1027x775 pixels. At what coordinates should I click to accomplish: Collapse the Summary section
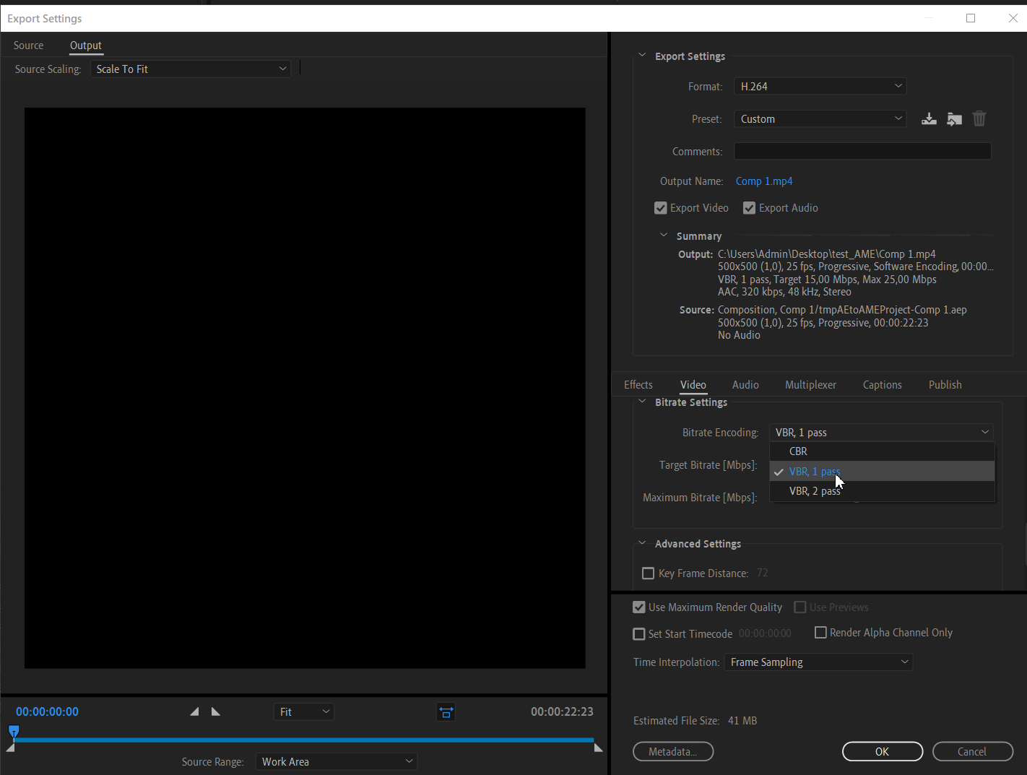point(664,235)
